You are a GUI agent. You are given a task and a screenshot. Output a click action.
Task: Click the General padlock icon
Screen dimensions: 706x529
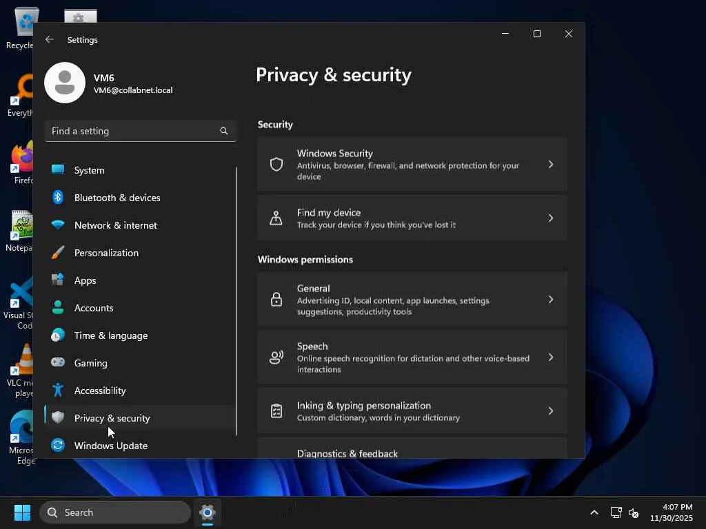point(276,299)
